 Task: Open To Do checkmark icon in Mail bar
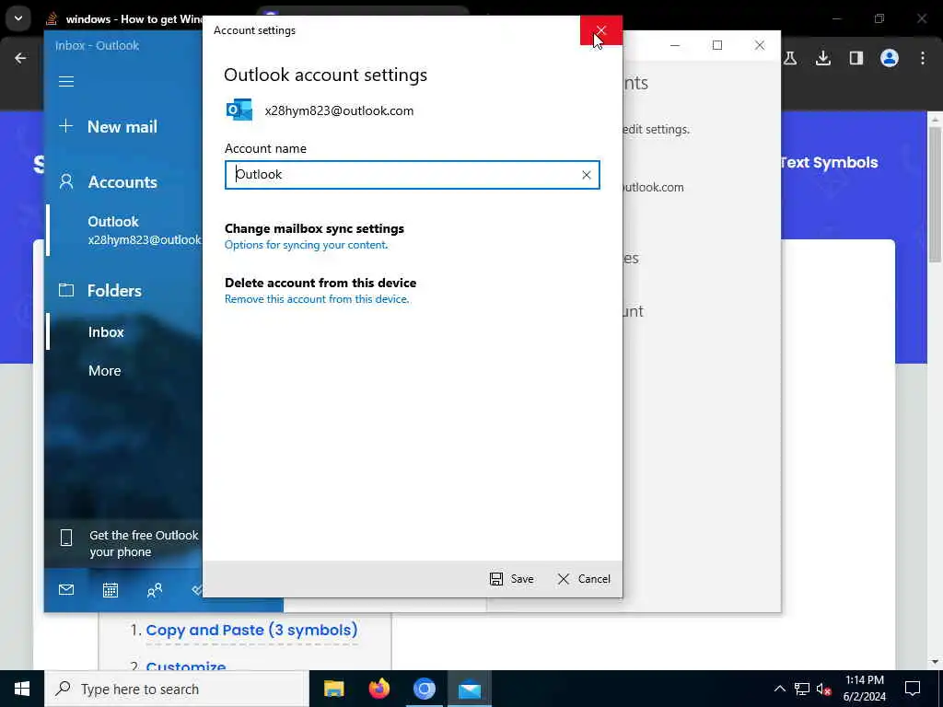tap(197, 590)
